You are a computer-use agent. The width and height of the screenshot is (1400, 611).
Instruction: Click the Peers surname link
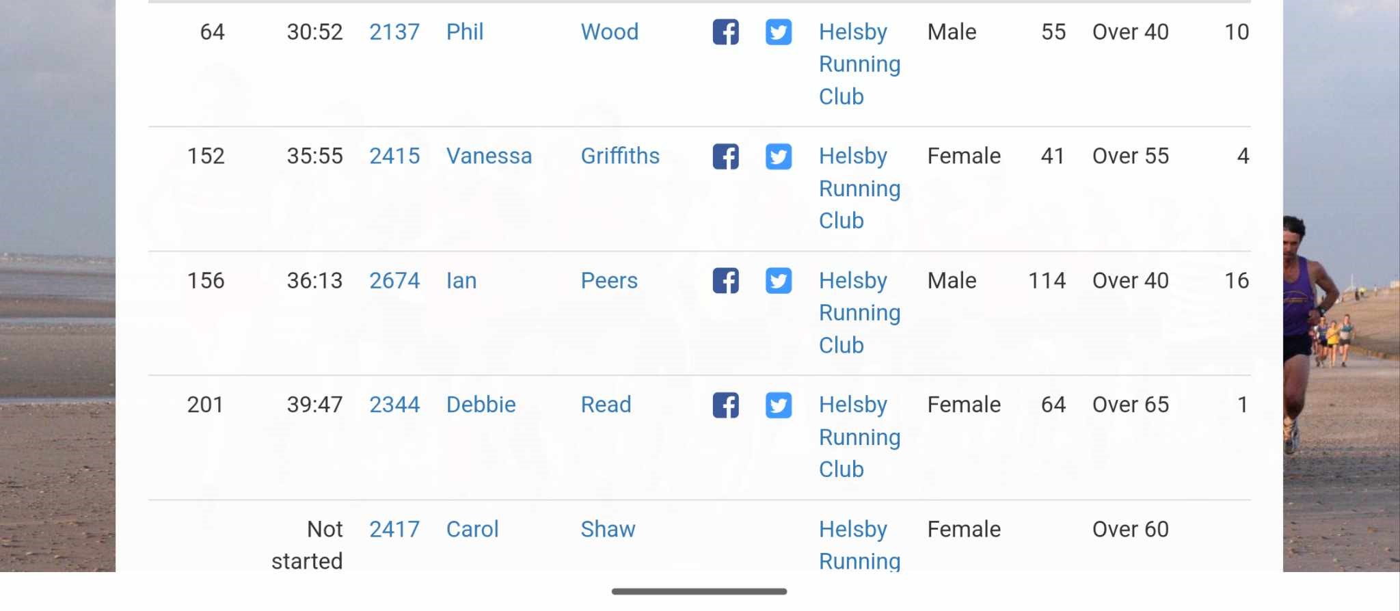(x=609, y=281)
